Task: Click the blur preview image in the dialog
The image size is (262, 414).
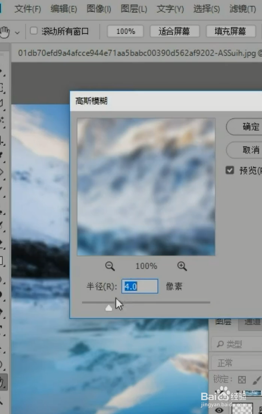Action: tap(146, 187)
